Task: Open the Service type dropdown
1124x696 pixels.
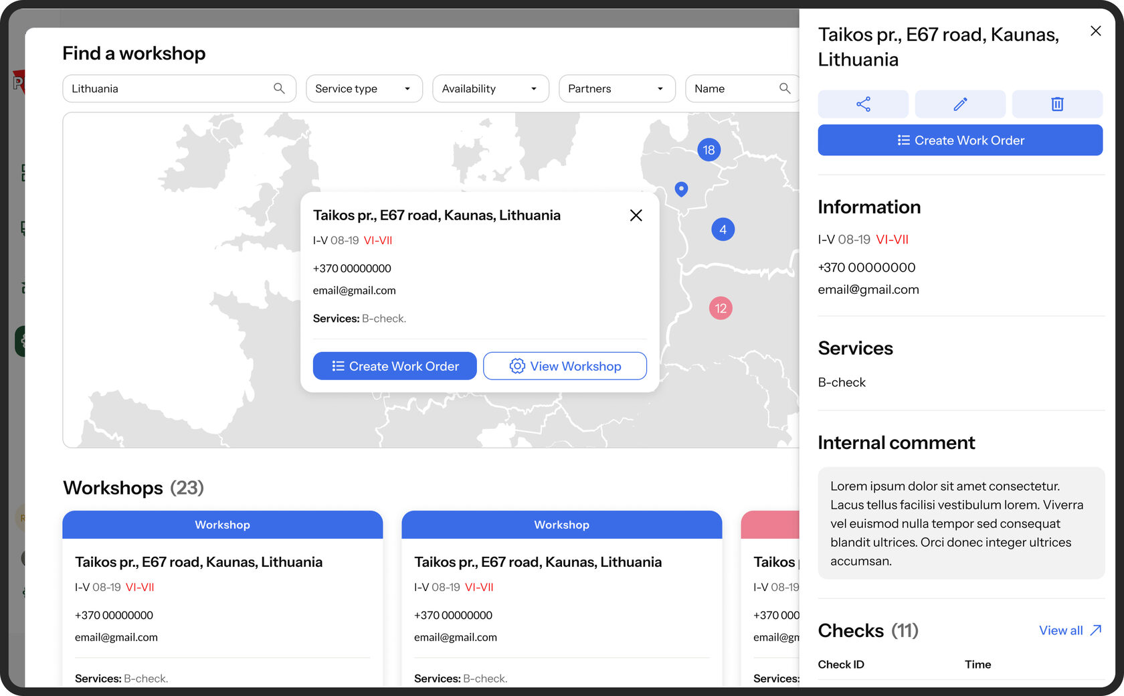Action: click(x=364, y=88)
